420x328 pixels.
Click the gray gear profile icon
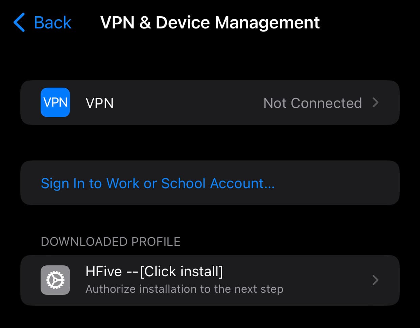tap(55, 280)
